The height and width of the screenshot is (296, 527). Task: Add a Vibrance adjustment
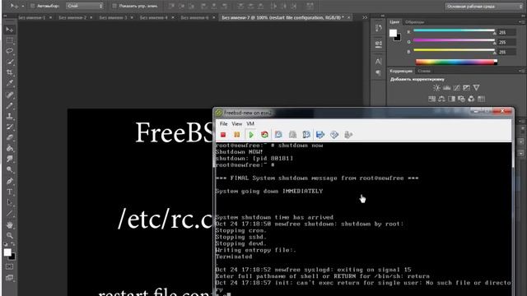(476, 88)
